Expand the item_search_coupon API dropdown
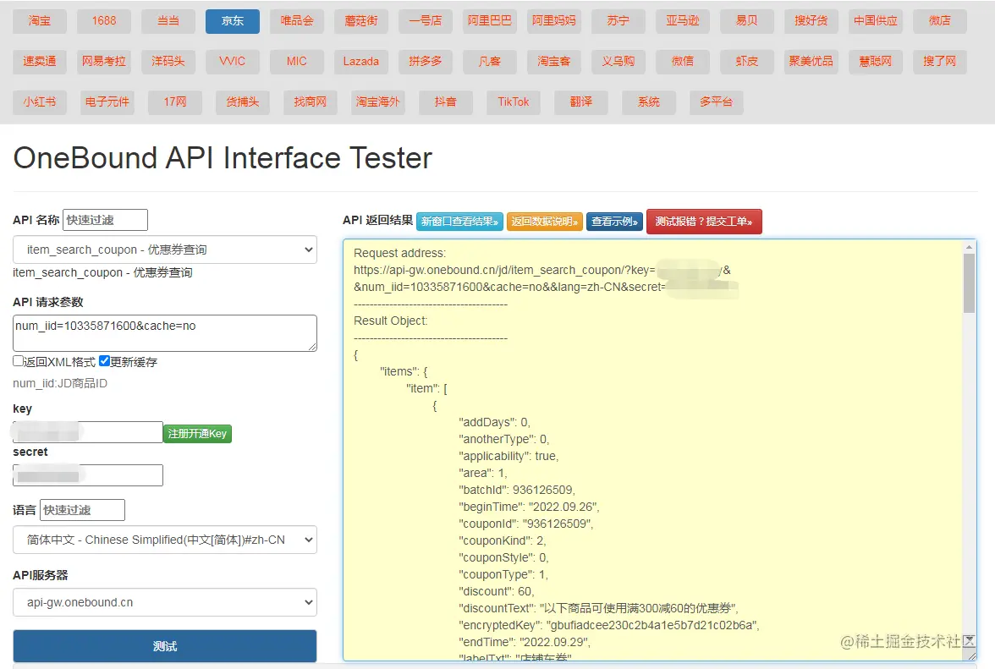 (x=165, y=250)
